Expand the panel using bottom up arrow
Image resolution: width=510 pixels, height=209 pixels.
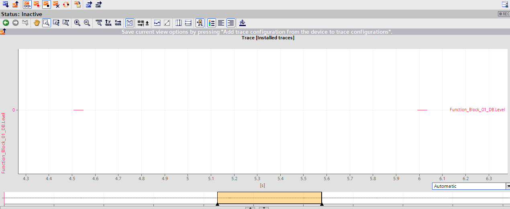250,208
